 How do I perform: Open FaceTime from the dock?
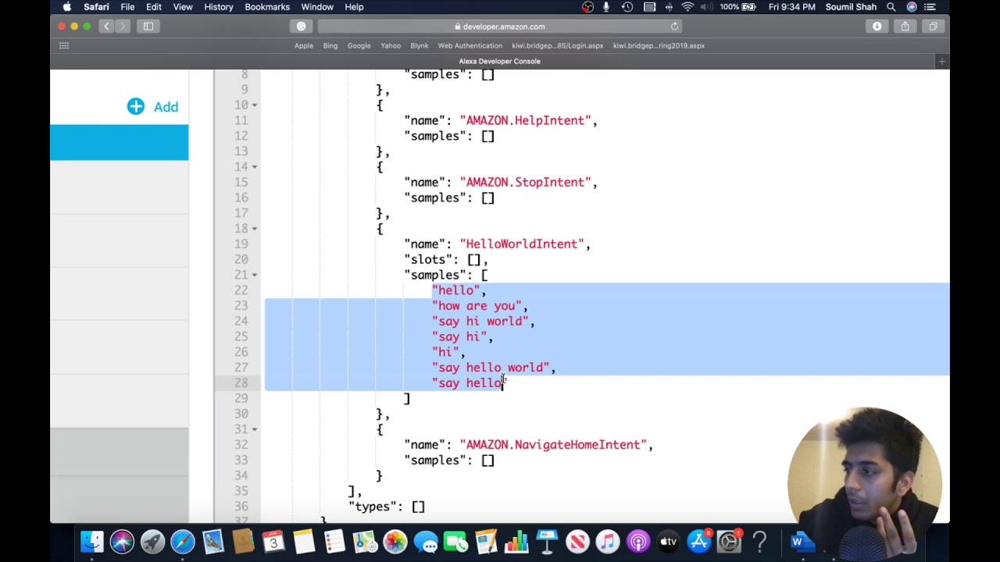pyautogui.click(x=455, y=542)
